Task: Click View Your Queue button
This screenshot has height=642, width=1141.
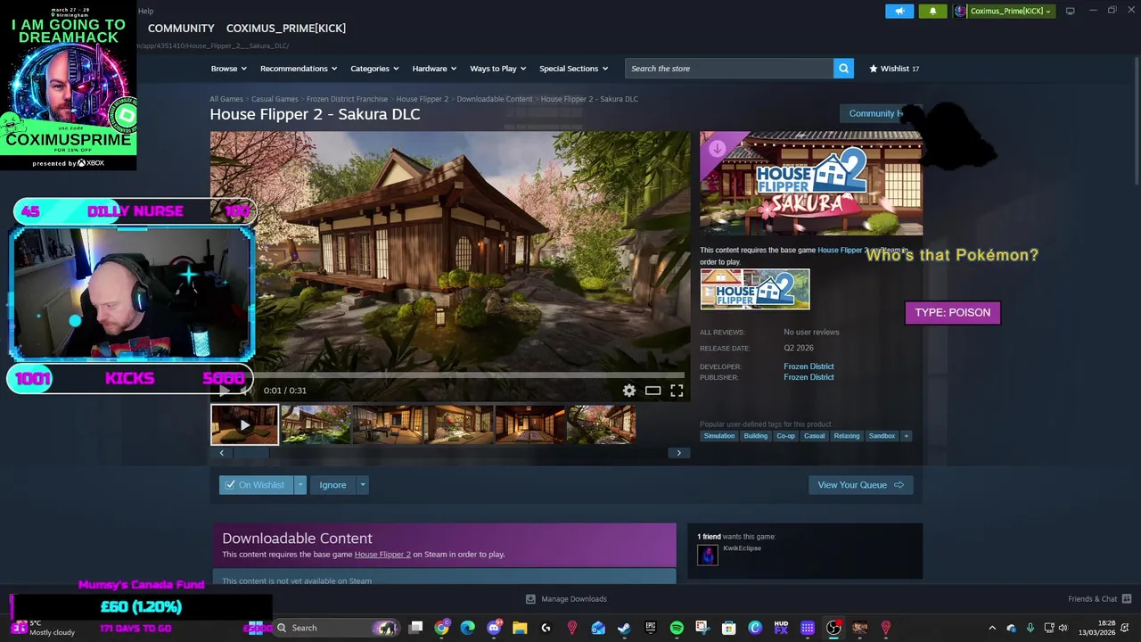Action: (860, 485)
